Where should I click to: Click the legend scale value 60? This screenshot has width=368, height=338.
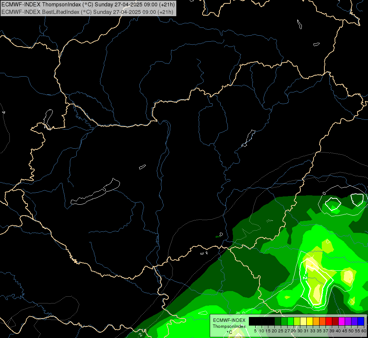pyautogui.click(x=364, y=331)
